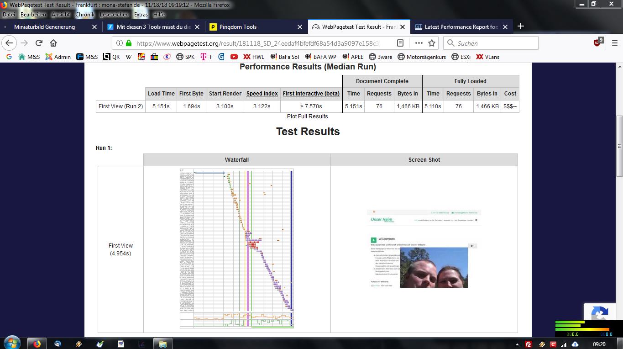Bookmark this page with the star icon

click(x=432, y=43)
